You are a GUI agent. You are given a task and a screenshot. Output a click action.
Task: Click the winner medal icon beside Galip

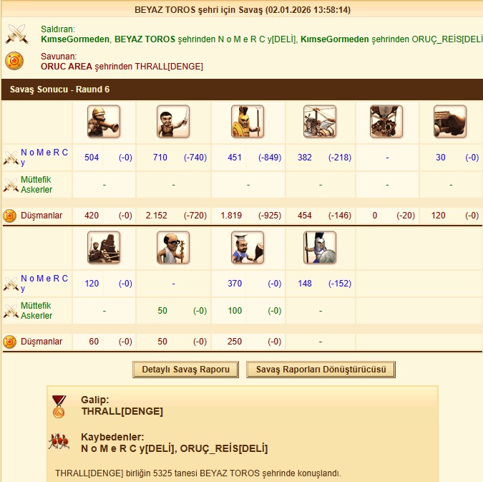tap(59, 407)
